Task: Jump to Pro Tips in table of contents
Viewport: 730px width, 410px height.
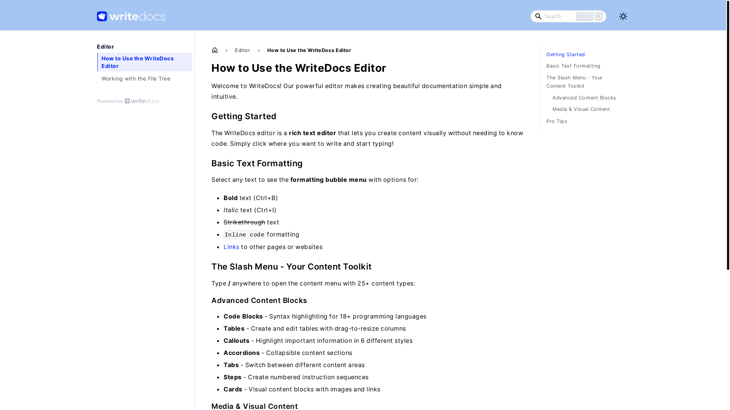Action: point(557,121)
